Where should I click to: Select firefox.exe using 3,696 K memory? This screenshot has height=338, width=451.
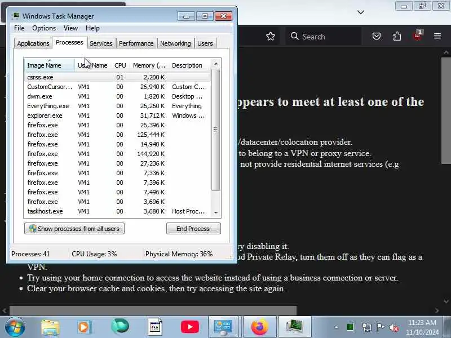[117, 202]
